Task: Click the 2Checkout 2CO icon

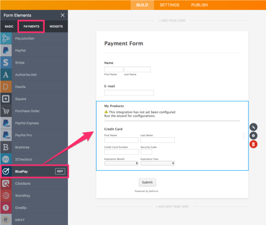Action: [6, 159]
